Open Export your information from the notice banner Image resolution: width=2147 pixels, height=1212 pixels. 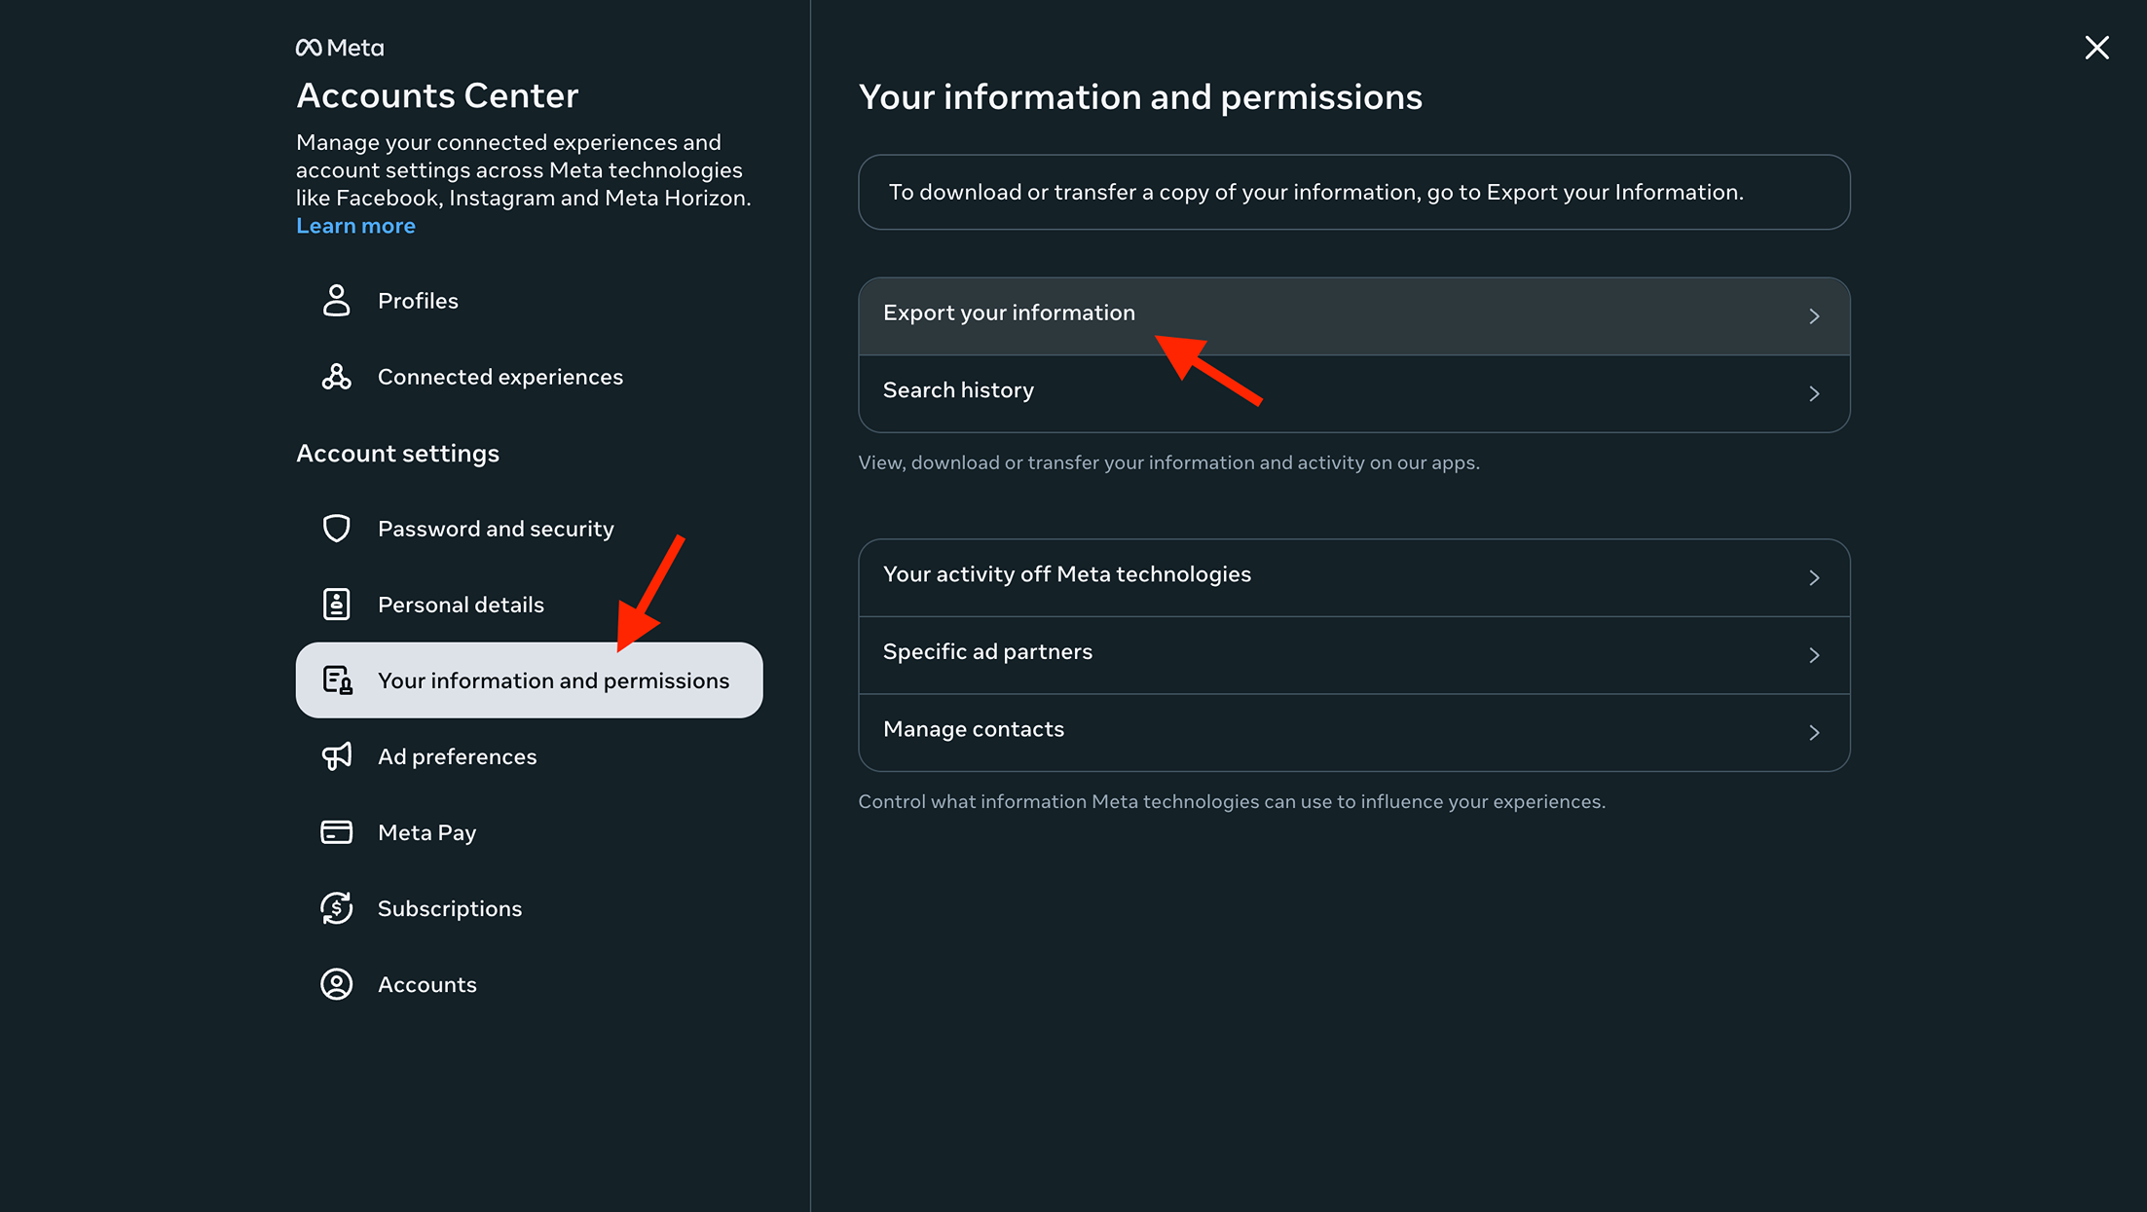click(x=1612, y=192)
